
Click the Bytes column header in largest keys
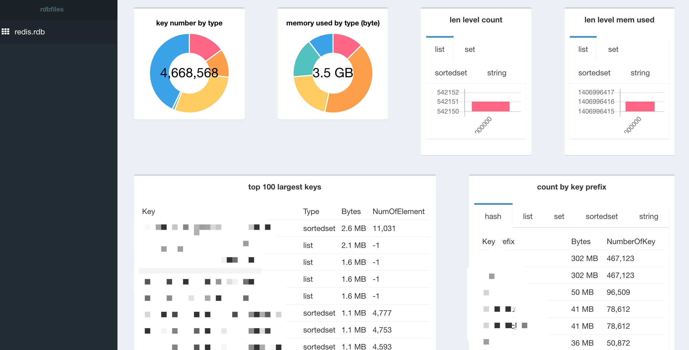pyautogui.click(x=351, y=212)
